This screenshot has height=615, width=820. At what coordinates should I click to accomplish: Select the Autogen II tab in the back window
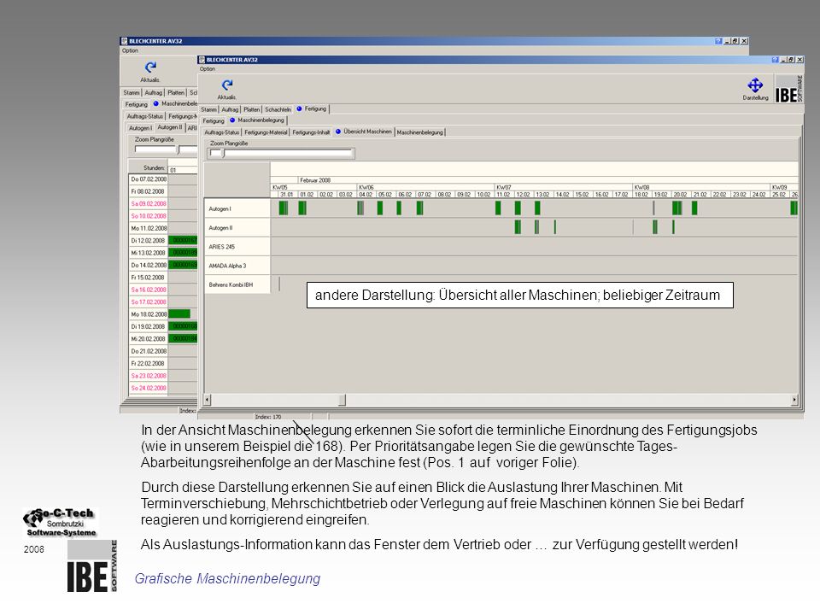169,127
